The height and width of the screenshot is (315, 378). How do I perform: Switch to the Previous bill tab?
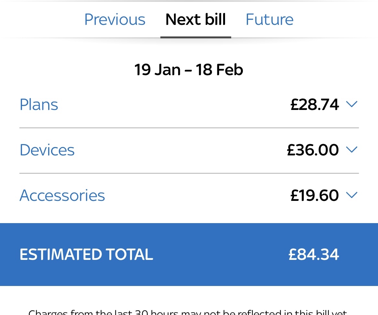115,19
